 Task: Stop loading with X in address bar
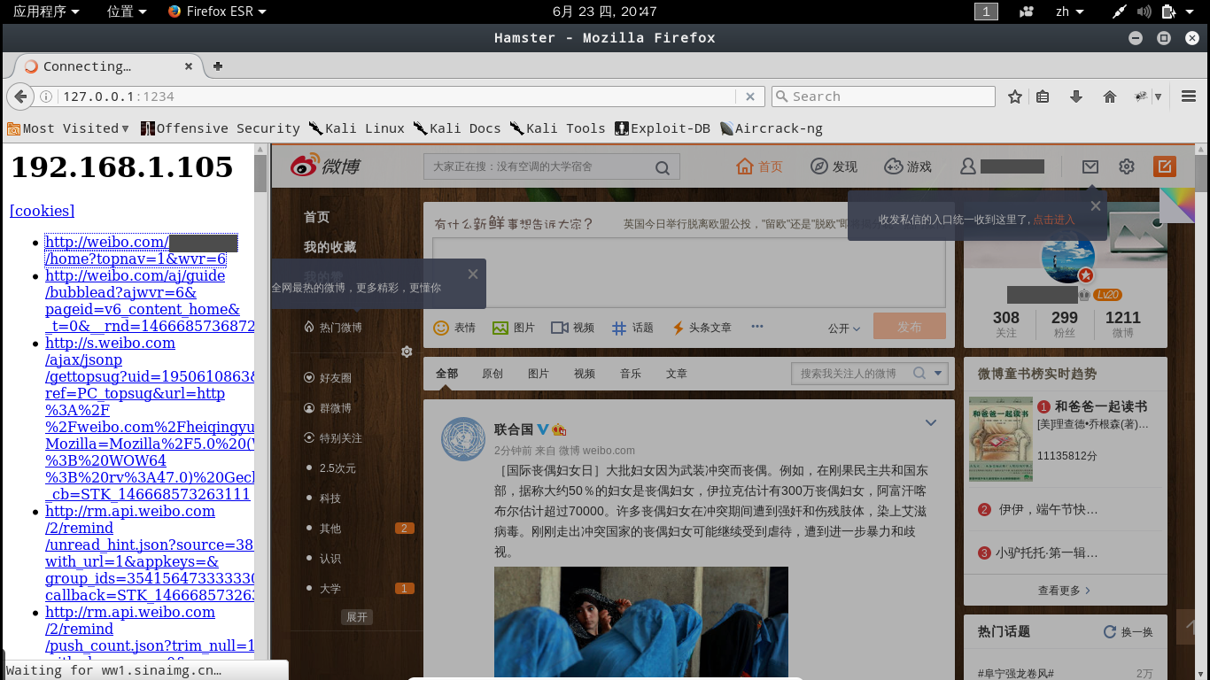click(750, 97)
